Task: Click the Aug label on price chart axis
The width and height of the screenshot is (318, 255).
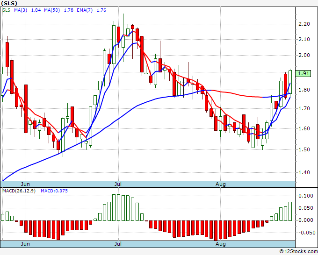Action: coord(221,184)
